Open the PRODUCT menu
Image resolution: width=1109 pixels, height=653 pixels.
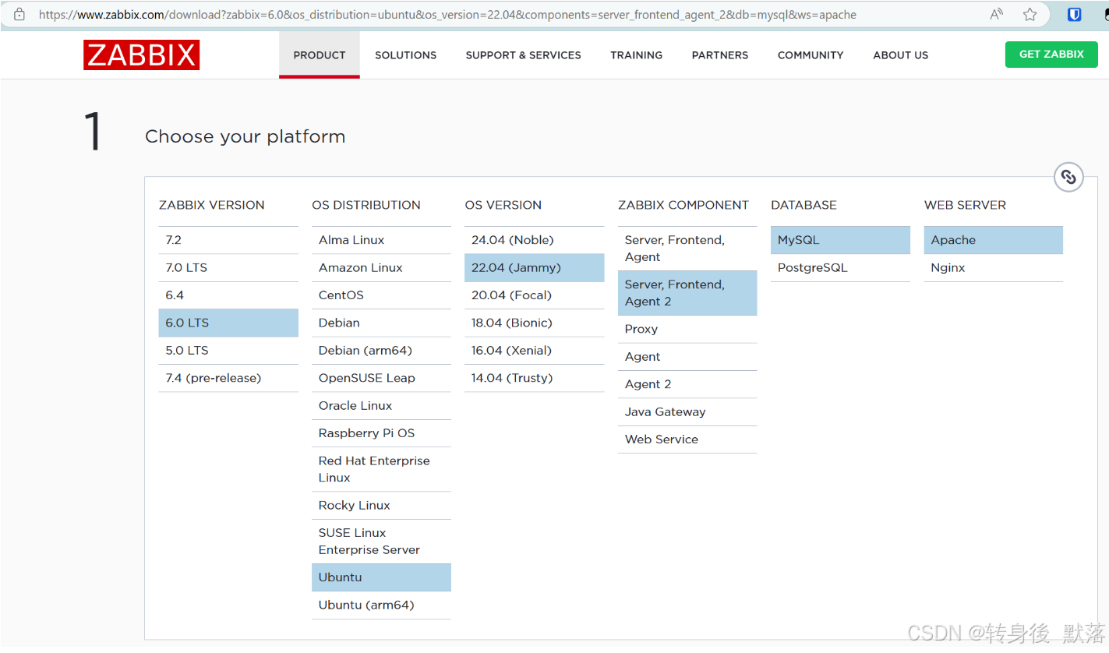point(320,55)
